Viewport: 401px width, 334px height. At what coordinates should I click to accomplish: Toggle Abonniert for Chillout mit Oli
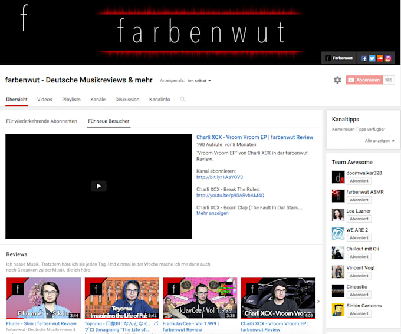tap(359, 257)
